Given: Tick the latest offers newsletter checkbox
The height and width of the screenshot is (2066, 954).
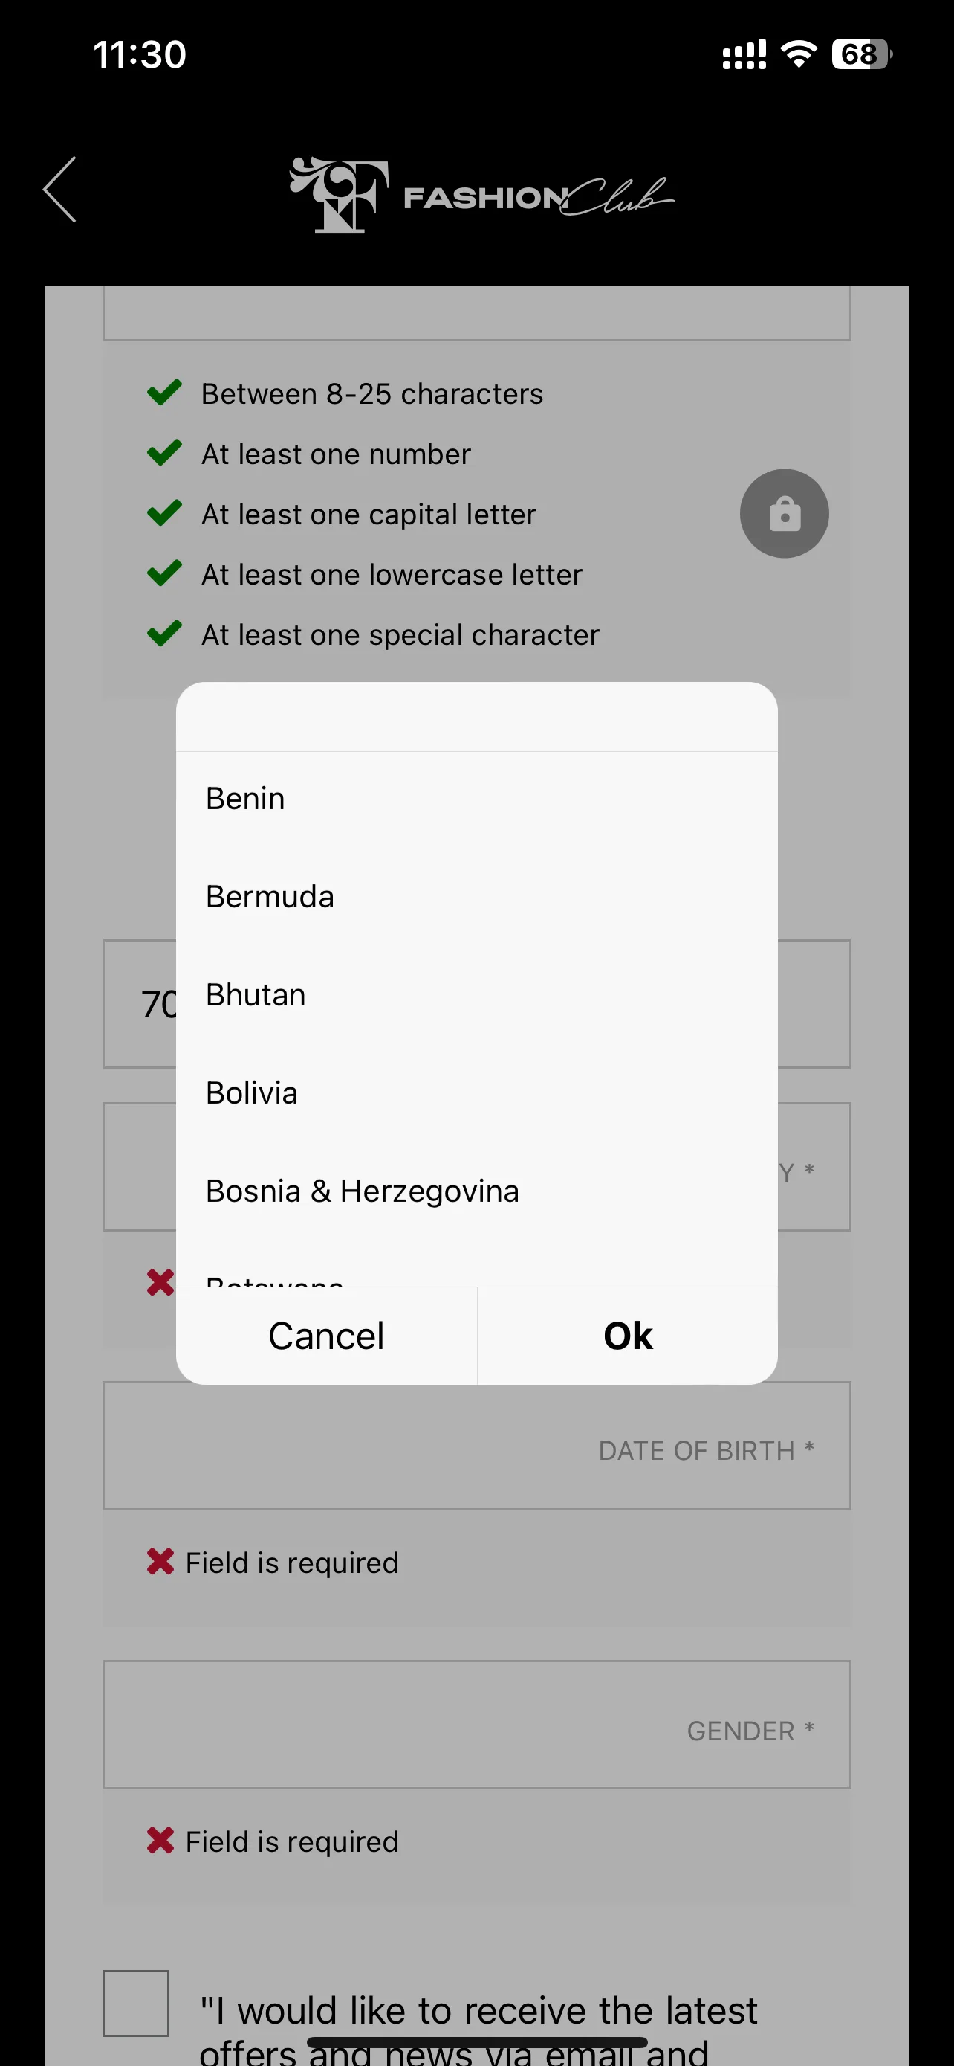Looking at the screenshot, I should [135, 2003].
